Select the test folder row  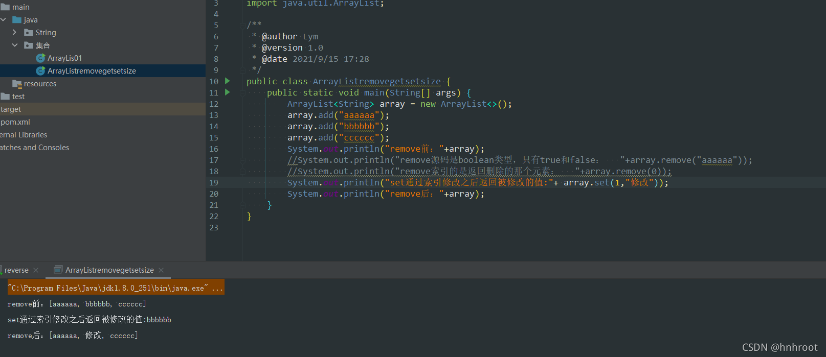103,97
